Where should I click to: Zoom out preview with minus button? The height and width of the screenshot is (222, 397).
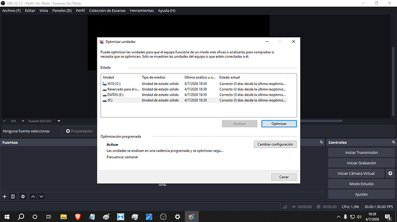tap(4, 121)
